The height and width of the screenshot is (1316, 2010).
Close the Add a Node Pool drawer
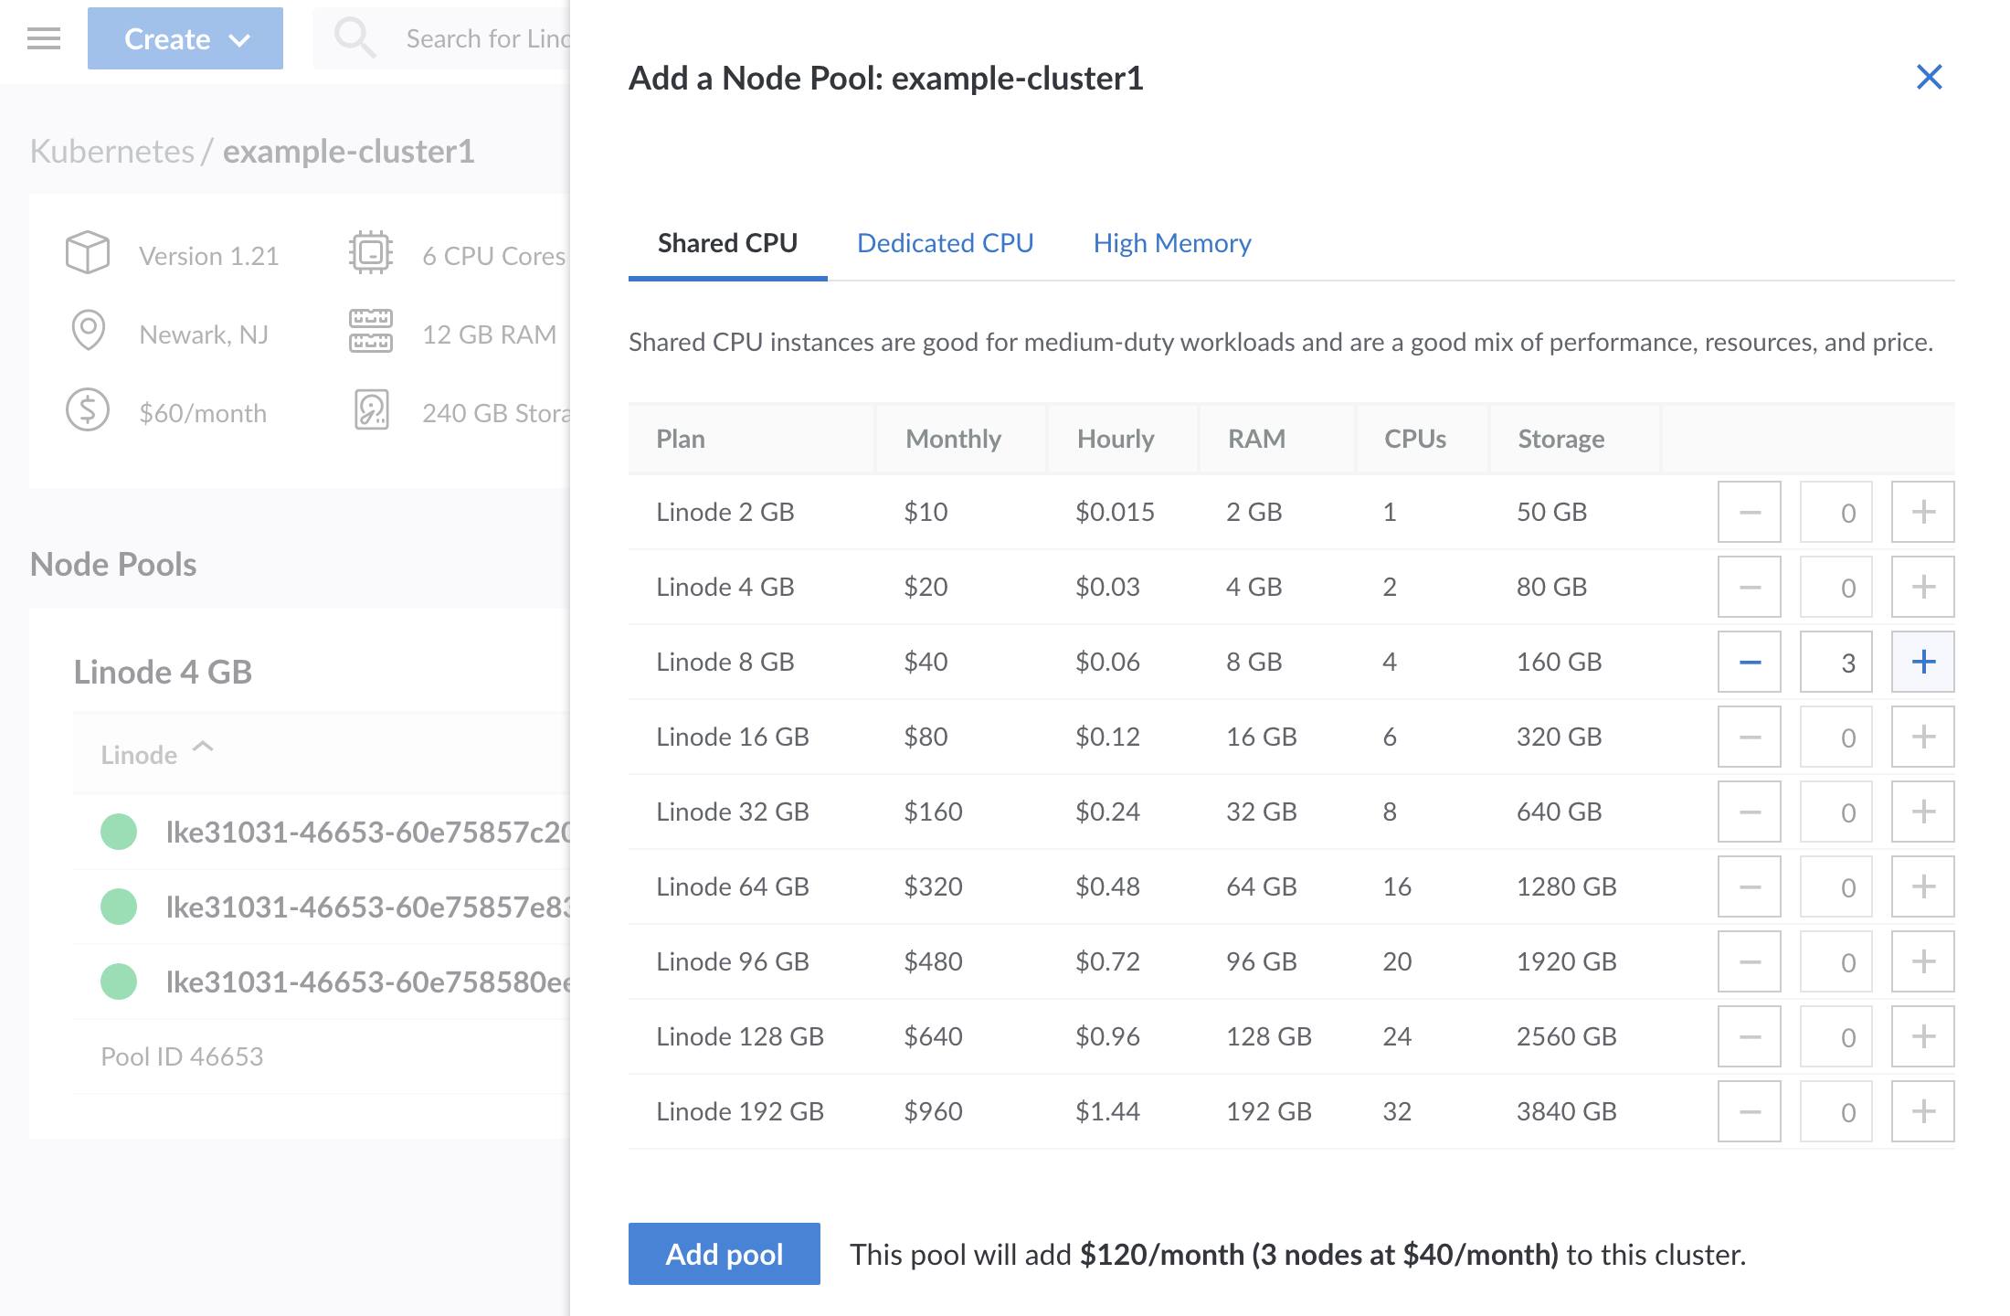point(1929,78)
